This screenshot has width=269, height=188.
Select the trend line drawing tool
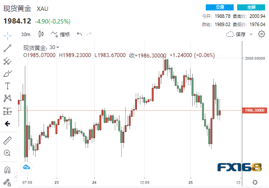(x=7, y=48)
